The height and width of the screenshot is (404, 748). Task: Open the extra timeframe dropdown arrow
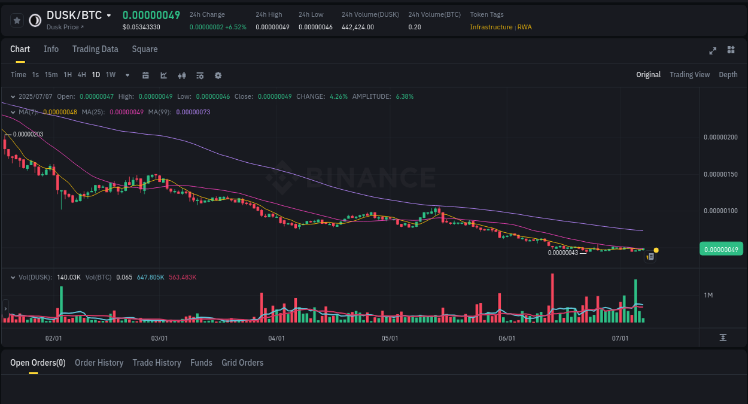coord(127,75)
